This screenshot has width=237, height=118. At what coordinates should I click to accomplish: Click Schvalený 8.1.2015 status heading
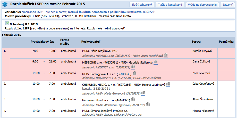click(x=24, y=24)
